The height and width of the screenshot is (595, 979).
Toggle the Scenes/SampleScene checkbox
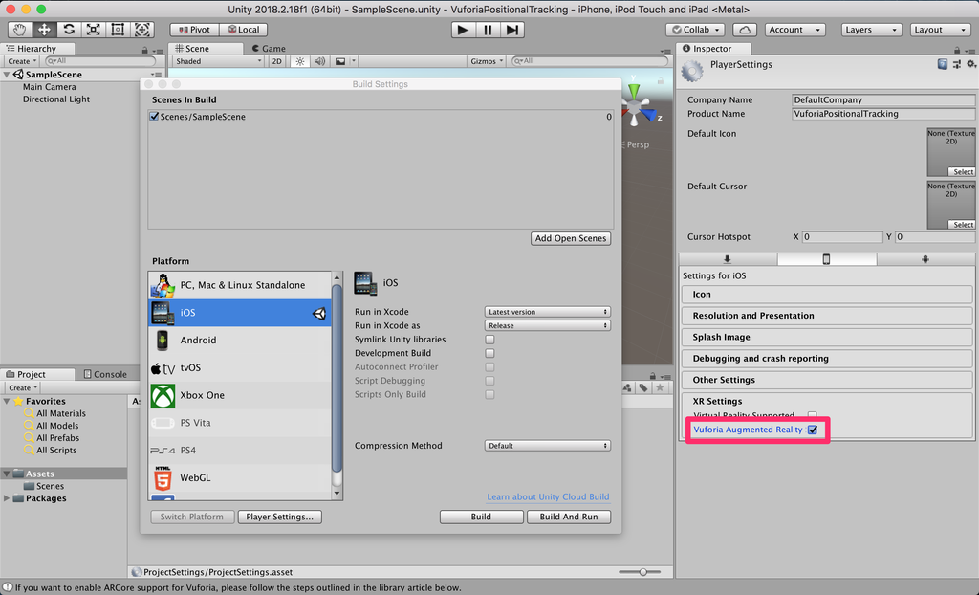(154, 117)
